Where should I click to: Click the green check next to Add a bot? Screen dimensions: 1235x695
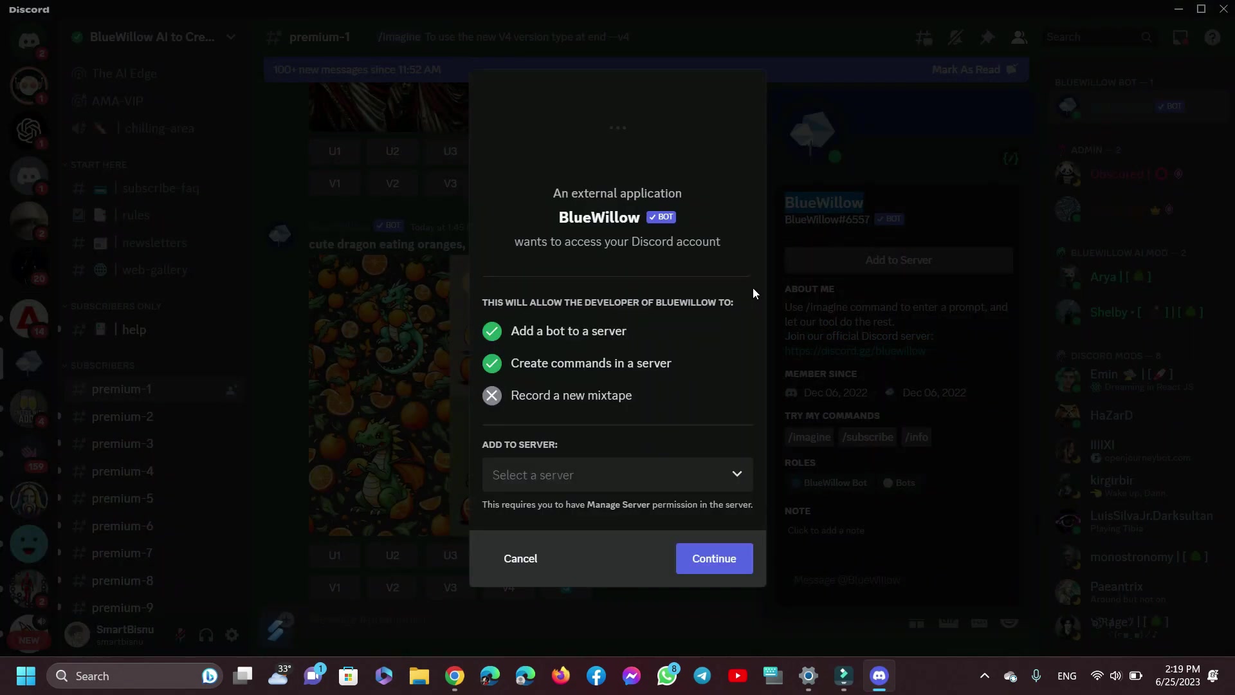(x=492, y=331)
